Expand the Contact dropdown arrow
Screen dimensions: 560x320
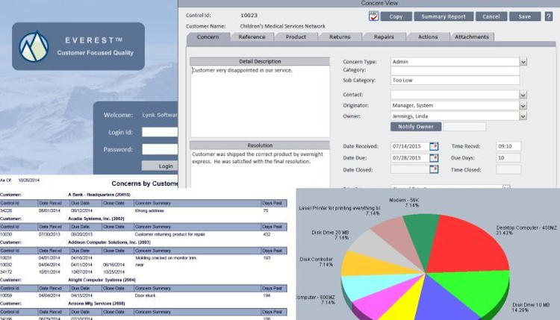pos(523,95)
